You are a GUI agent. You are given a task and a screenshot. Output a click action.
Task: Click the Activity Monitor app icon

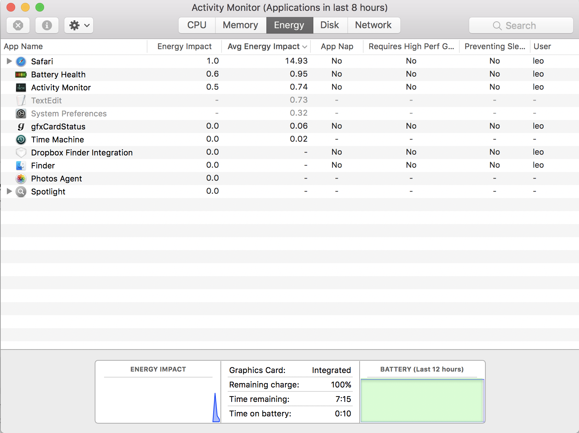point(21,87)
